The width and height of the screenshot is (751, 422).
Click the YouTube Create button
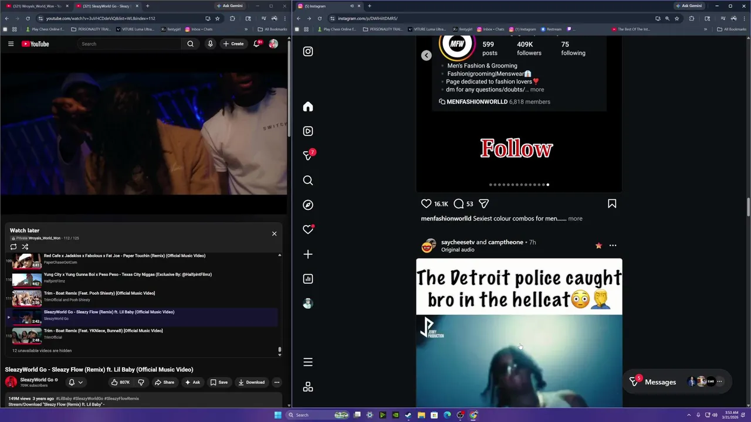click(234, 44)
